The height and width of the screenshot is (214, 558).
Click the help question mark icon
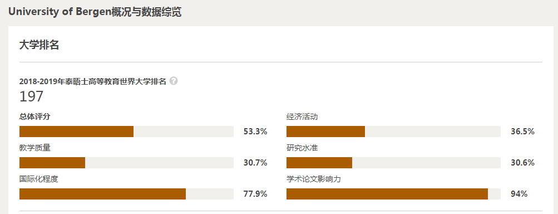[174, 81]
